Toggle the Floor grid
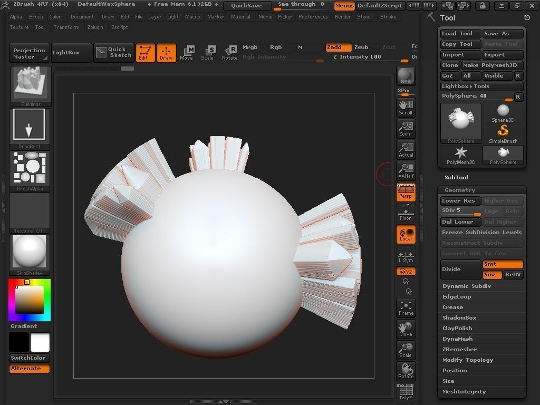Image resolution: width=540 pixels, height=405 pixels. click(x=406, y=213)
